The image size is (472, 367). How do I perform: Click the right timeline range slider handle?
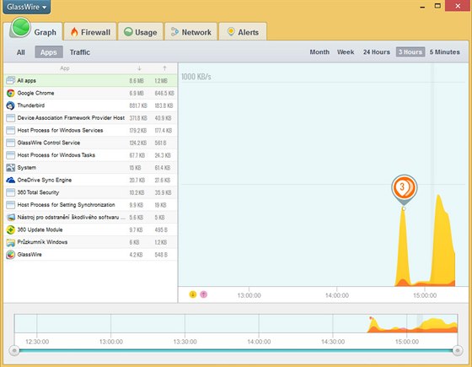(x=458, y=351)
